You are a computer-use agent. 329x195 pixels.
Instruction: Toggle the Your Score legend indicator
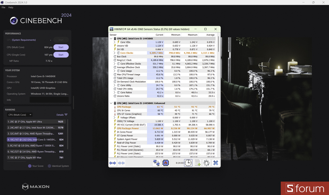pyautogui.click(x=30, y=166)
